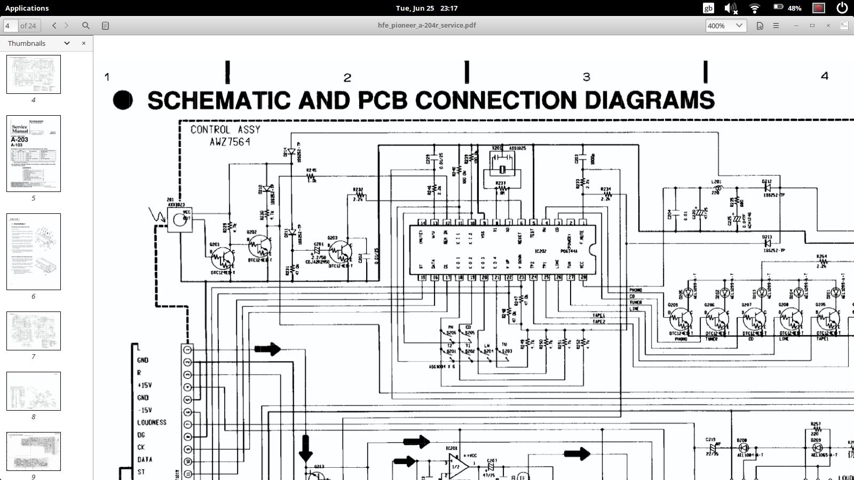
Task: Go to next page arrow
Action: [x=66, y=25]
